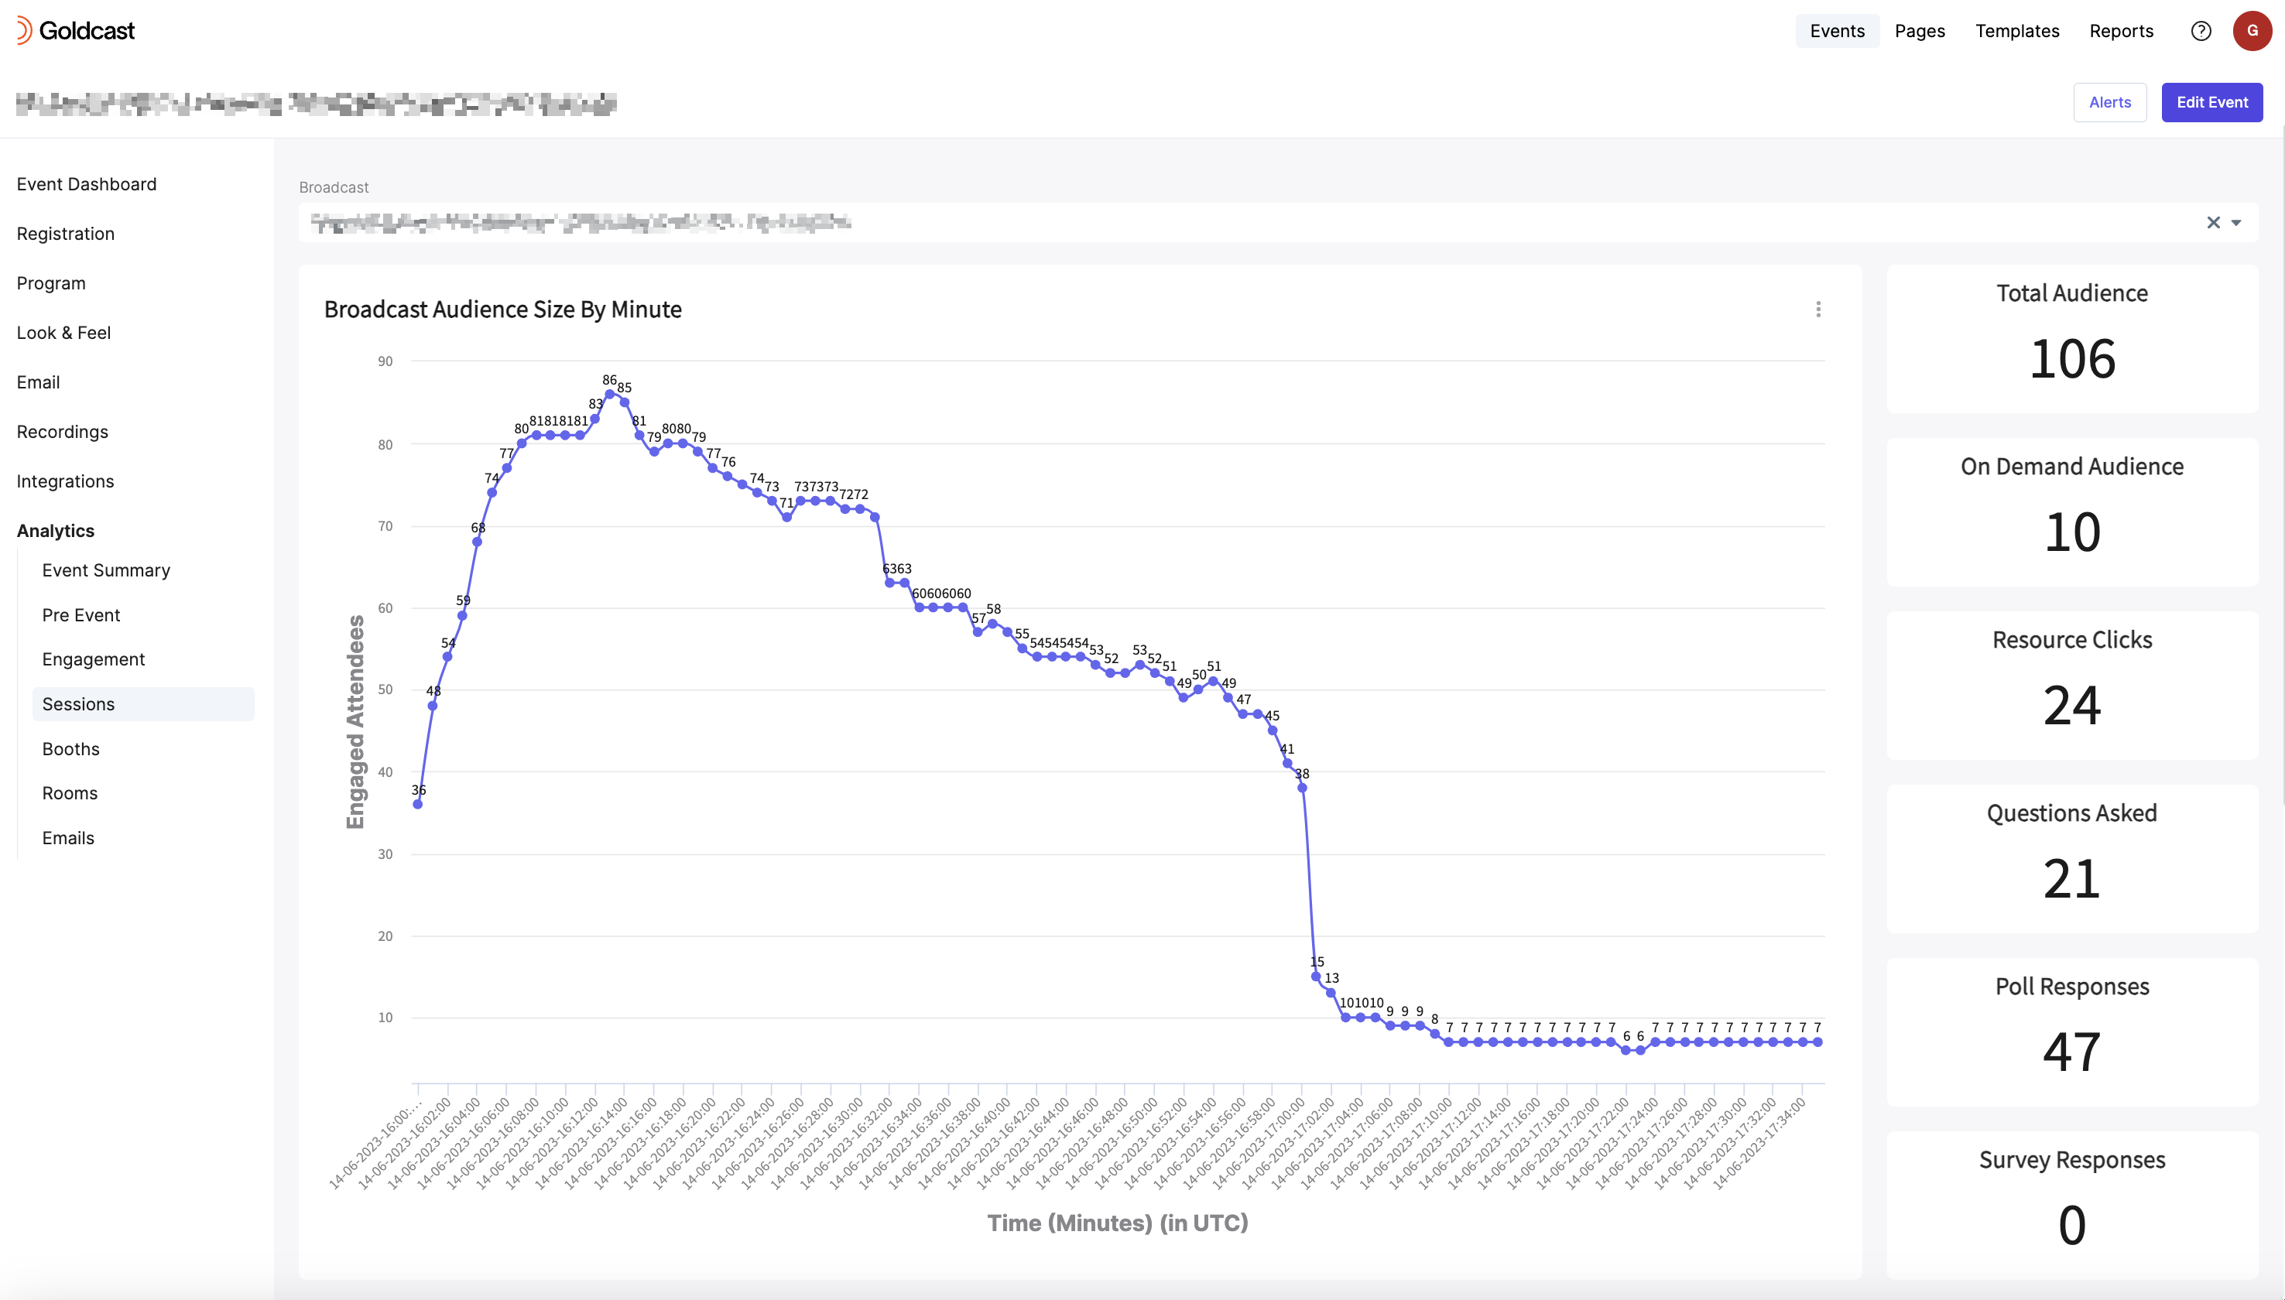This screenshot has height=1300, width=2285.
Task: Open the chart three-dot options menu
Action: (x=1818, y=309)
